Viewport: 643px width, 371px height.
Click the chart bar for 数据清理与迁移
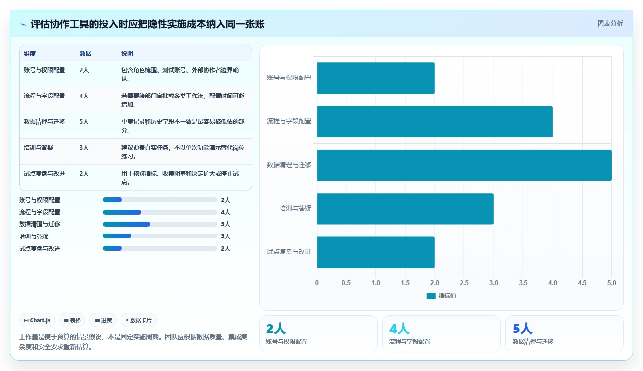click(x=464, y=165)
